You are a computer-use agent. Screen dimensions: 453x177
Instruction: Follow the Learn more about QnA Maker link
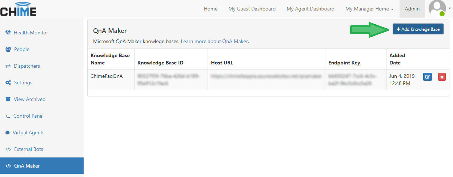(x=214, y=41)
